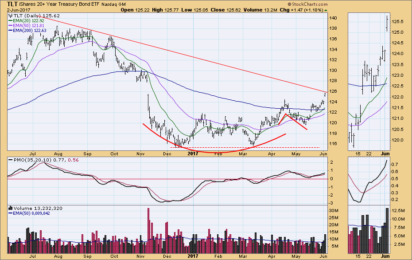Click the Jun label under zoom price panel
Screen dimensions: 412x260
click(x=385, y=154)
